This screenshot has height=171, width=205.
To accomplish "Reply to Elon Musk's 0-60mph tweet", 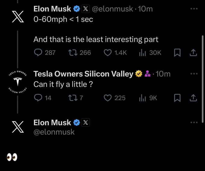I will coord(38,53).
